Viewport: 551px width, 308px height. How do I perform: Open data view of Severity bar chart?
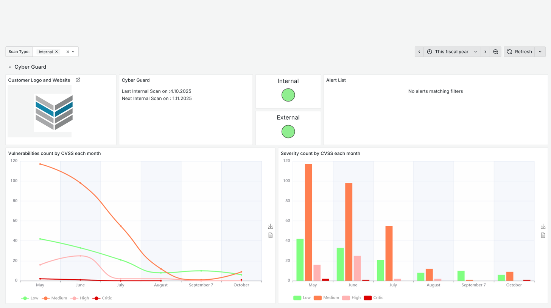[543, 235]
